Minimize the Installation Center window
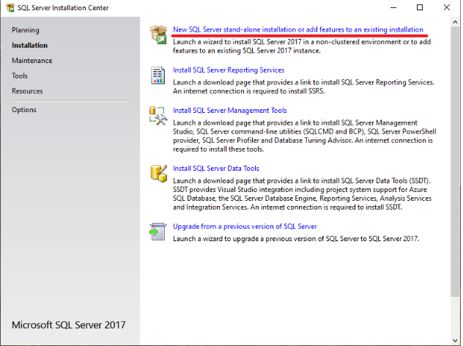 click(393, 7)
